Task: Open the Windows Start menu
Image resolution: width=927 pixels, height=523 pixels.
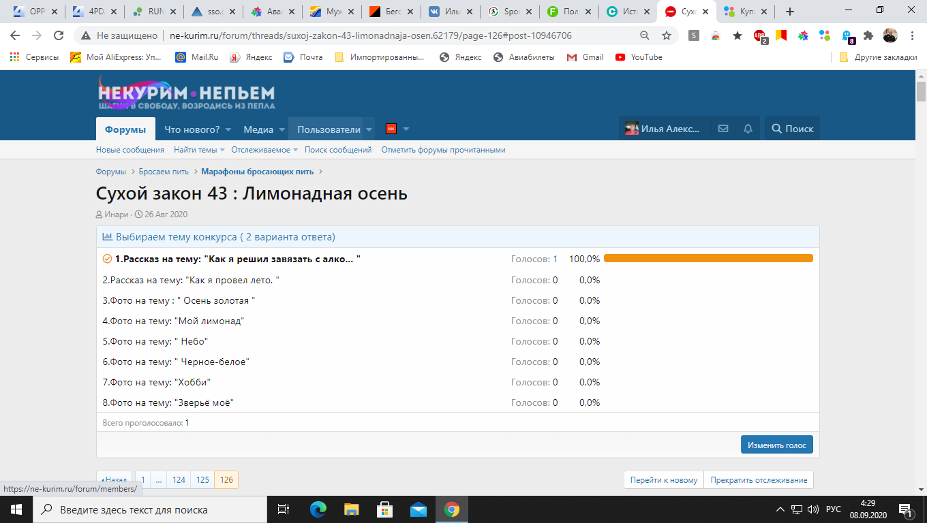Action: pos(16,509)
